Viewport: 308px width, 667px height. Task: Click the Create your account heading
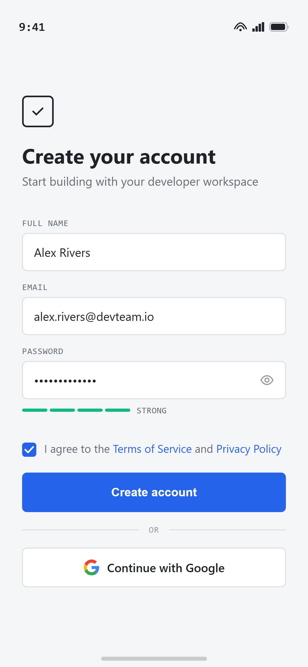tap(119, 157)
